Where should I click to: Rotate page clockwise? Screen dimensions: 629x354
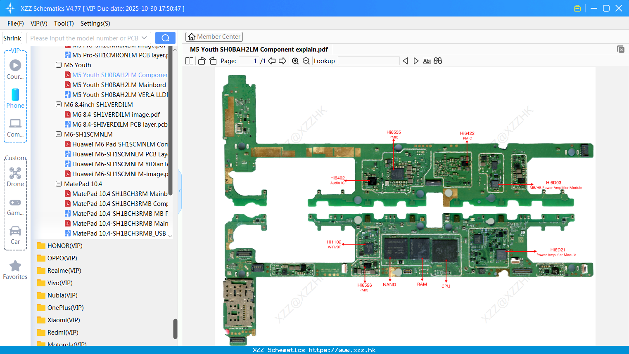[213, 61]
